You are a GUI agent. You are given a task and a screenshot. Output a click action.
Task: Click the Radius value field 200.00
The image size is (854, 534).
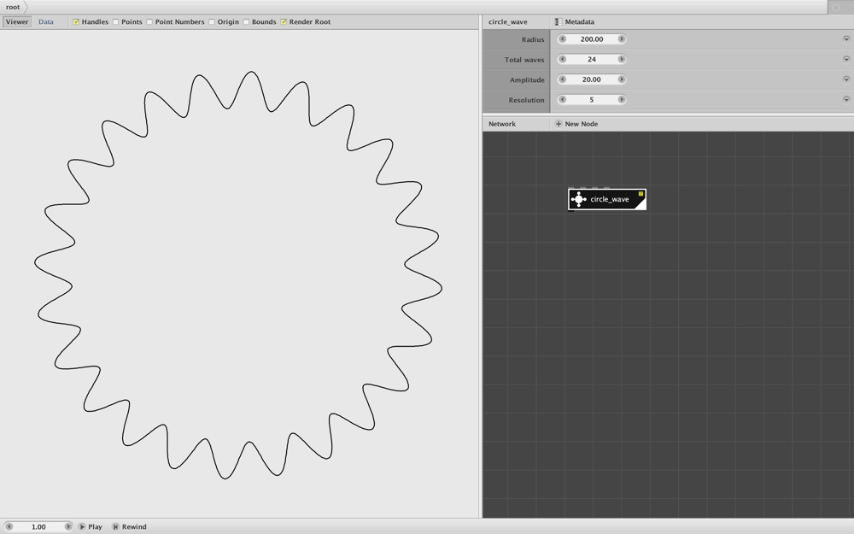[x=592, y=39]
